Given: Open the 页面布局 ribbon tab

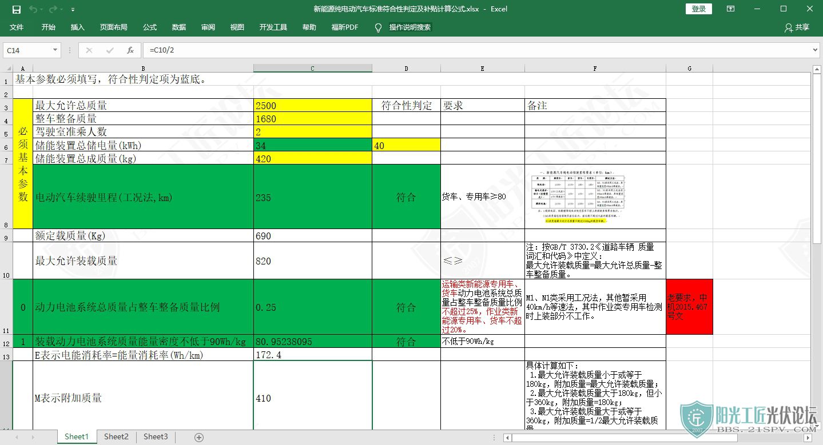Looking at the screenshot, I should (x=114, y=27).
